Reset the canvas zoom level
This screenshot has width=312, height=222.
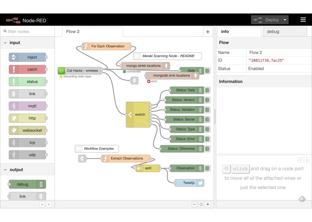tap(201, 204)
